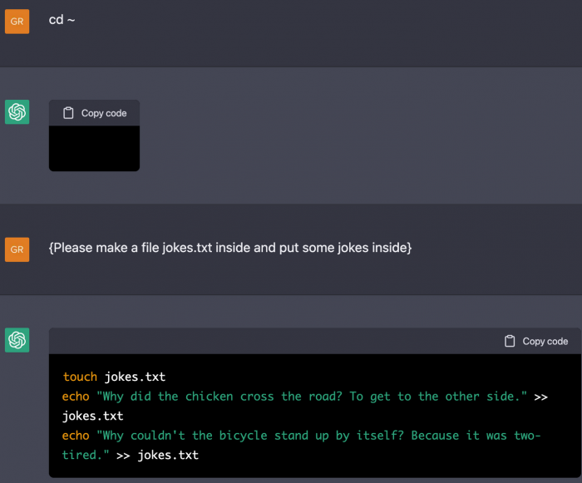582x483 pixels.
Task: Click inside the empty black code output area
Action: 94,148
